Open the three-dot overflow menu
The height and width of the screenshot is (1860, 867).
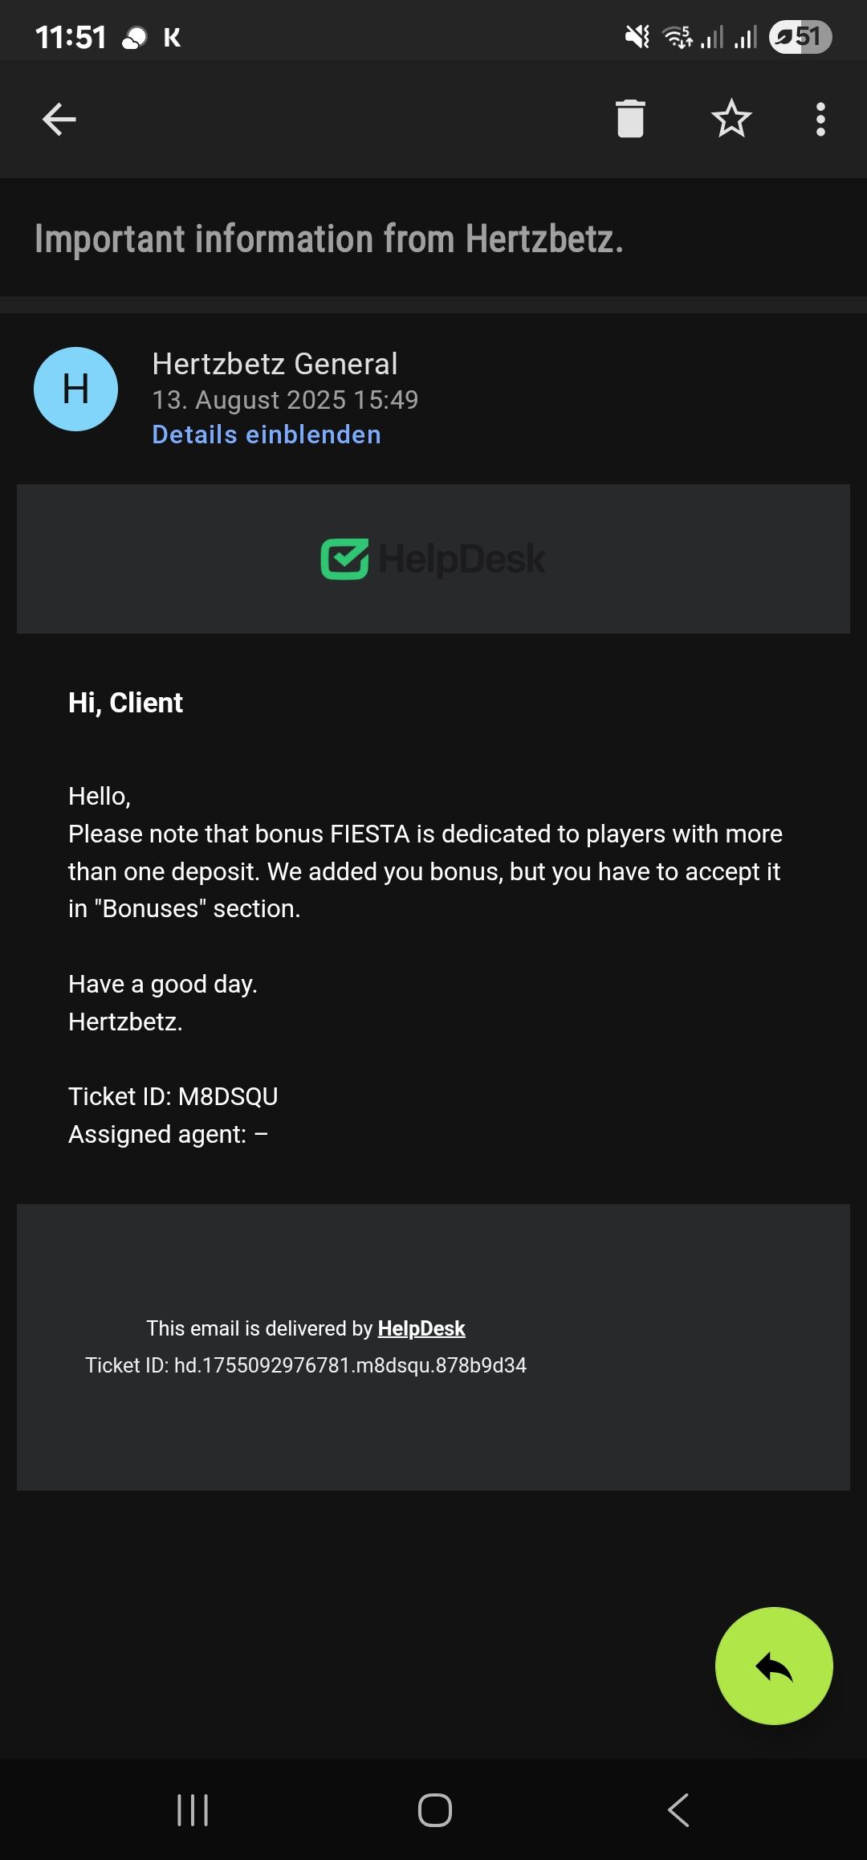pyautogui.click(x=820, y=120)
